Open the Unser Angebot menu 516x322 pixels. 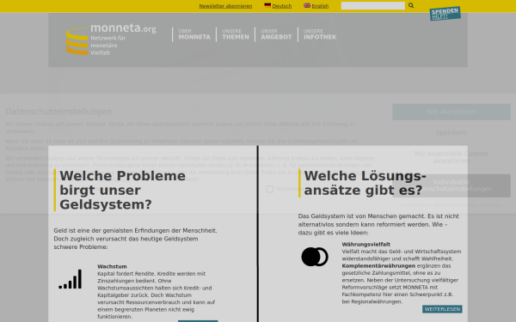coord(276,34)
